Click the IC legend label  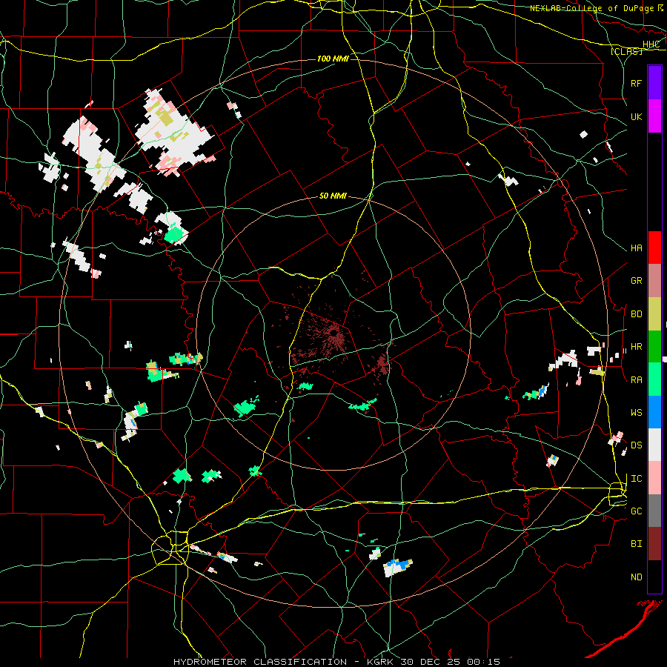636,479
